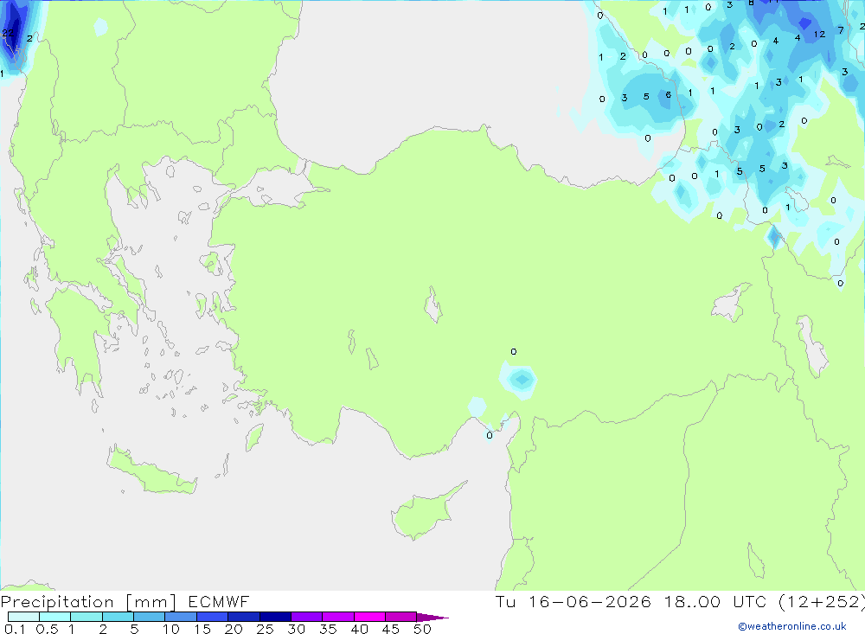865x634 pixels.
Task: Click the "22" precipitation value on map
Action: click(x=8, y=33)
